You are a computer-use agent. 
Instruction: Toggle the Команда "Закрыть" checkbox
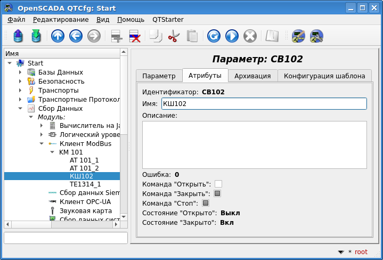pyautogui.click(x=217, y=193)
